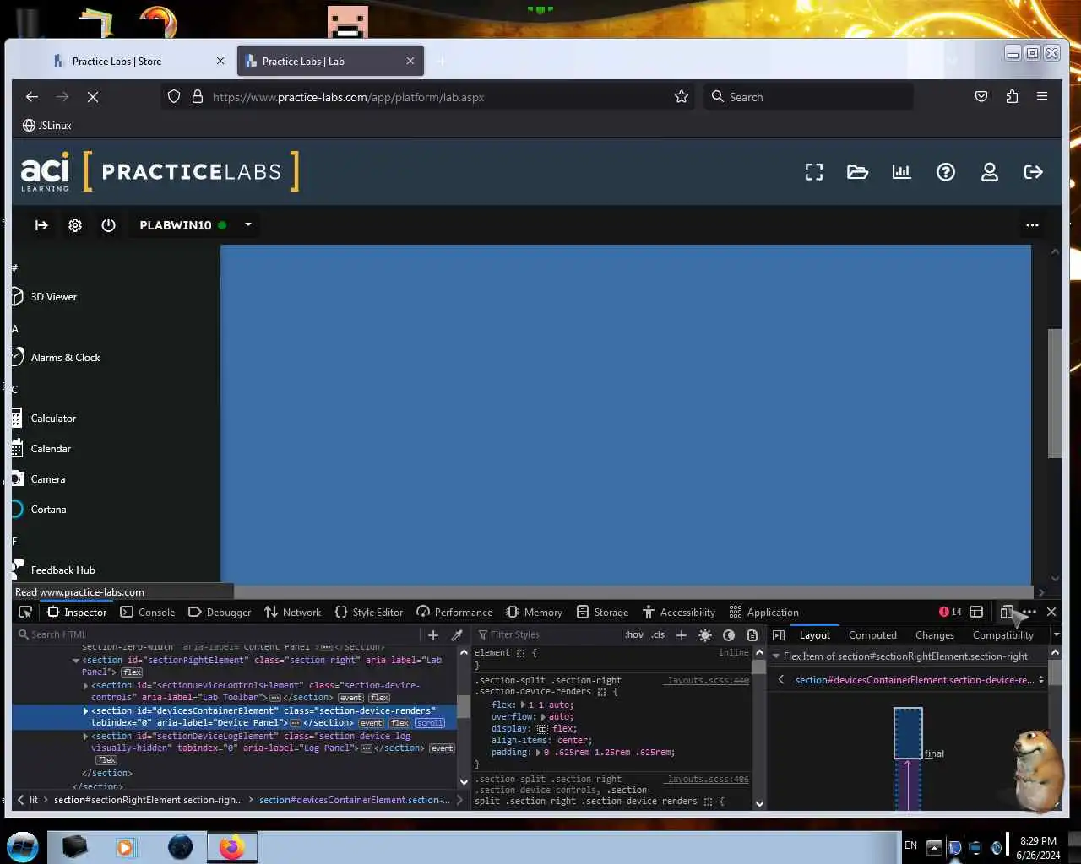Open the user account profile icon
Screen dimensions: 1081x864
[x=990, y=172]
